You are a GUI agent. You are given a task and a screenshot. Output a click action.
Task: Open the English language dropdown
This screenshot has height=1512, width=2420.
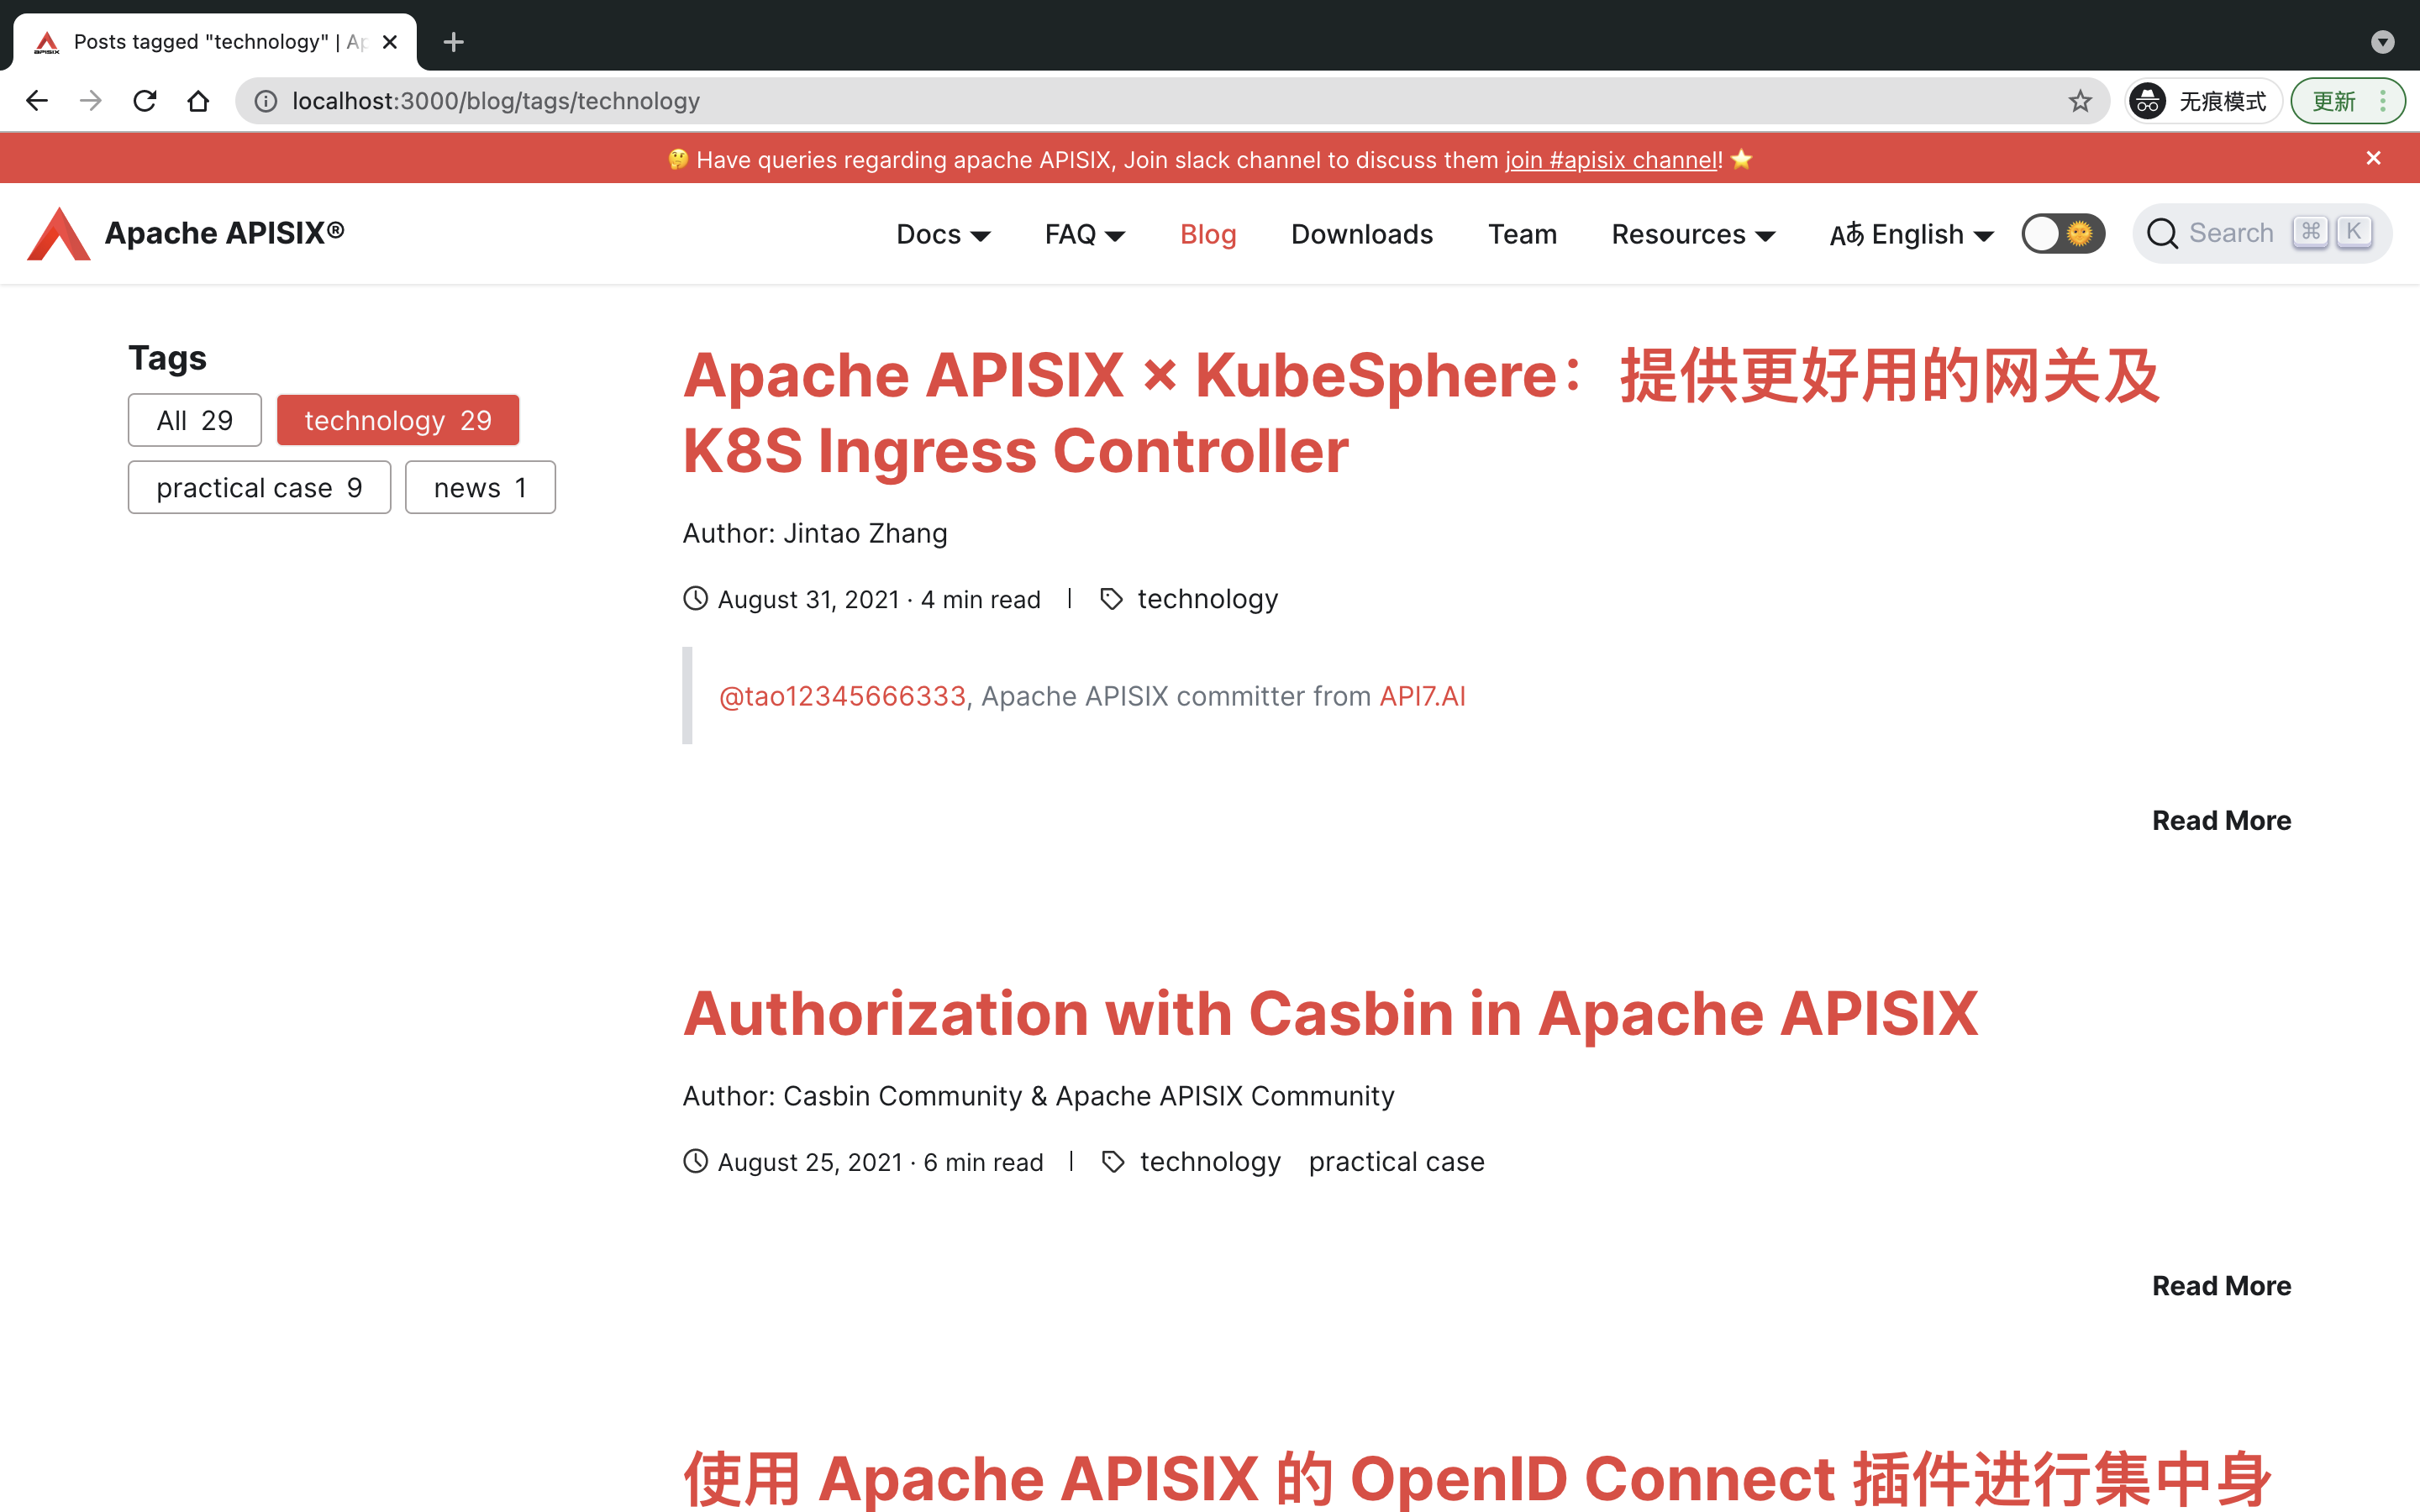tap(1911, 234)
